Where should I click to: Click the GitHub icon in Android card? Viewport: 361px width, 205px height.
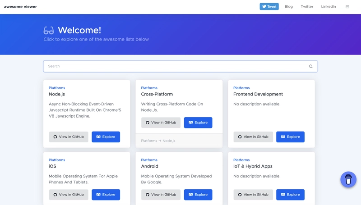coord(148,195)
